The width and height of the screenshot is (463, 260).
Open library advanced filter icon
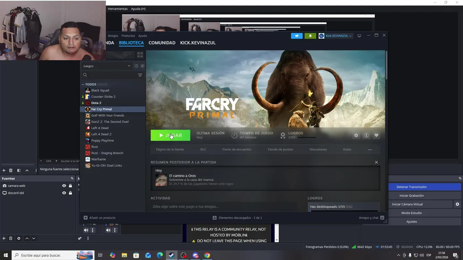coord(140,75)
